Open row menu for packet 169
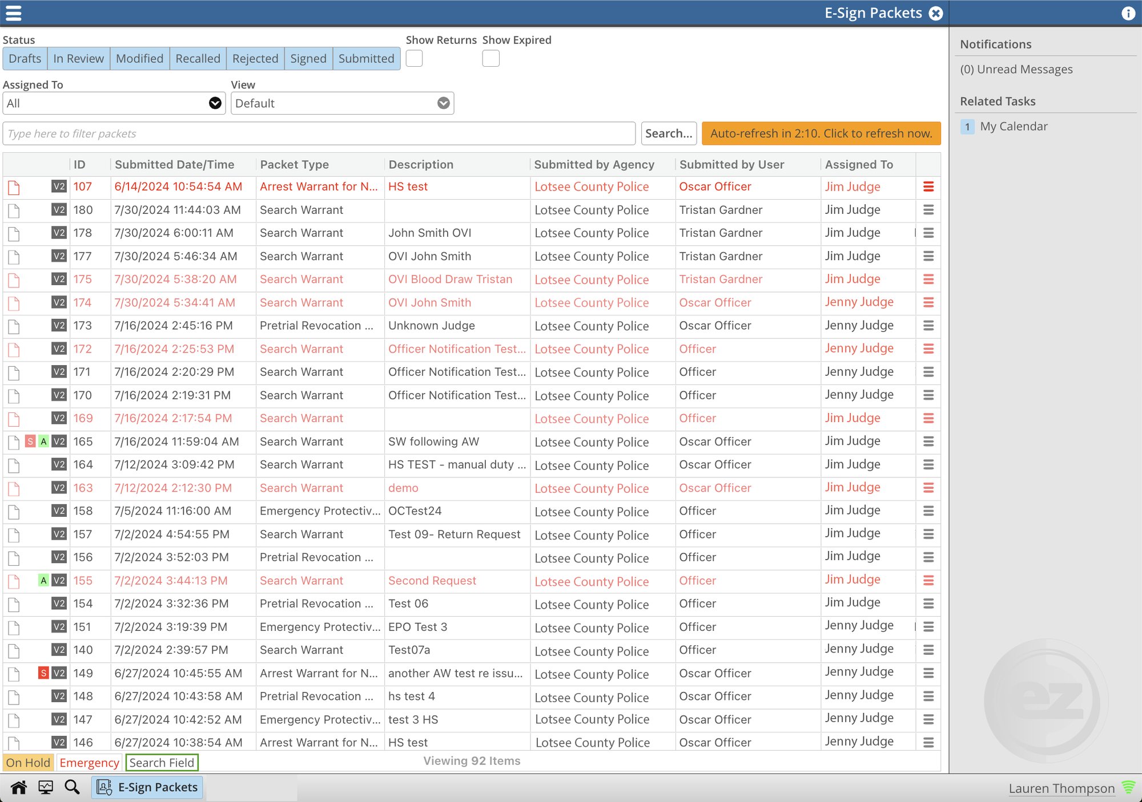The height and width of the screenshot is (802, 1142). 928,418
